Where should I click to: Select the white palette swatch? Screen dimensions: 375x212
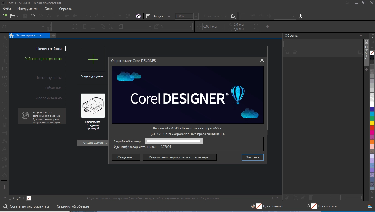(372, 104)
